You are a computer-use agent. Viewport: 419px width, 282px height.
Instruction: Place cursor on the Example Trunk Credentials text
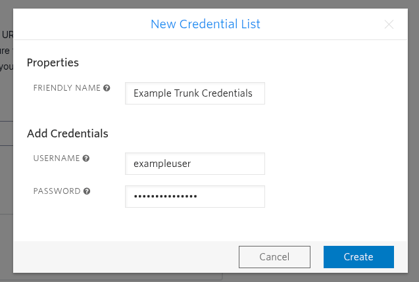193,93
